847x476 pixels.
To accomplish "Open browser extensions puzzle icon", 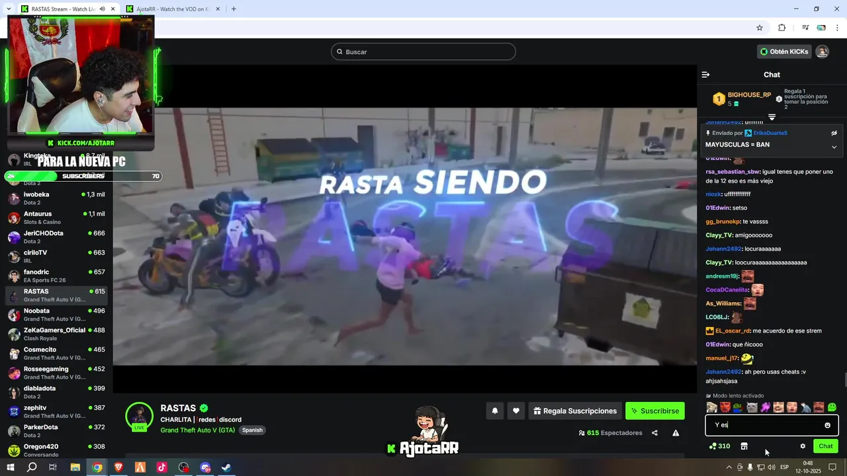I will (x=781, y=28).
